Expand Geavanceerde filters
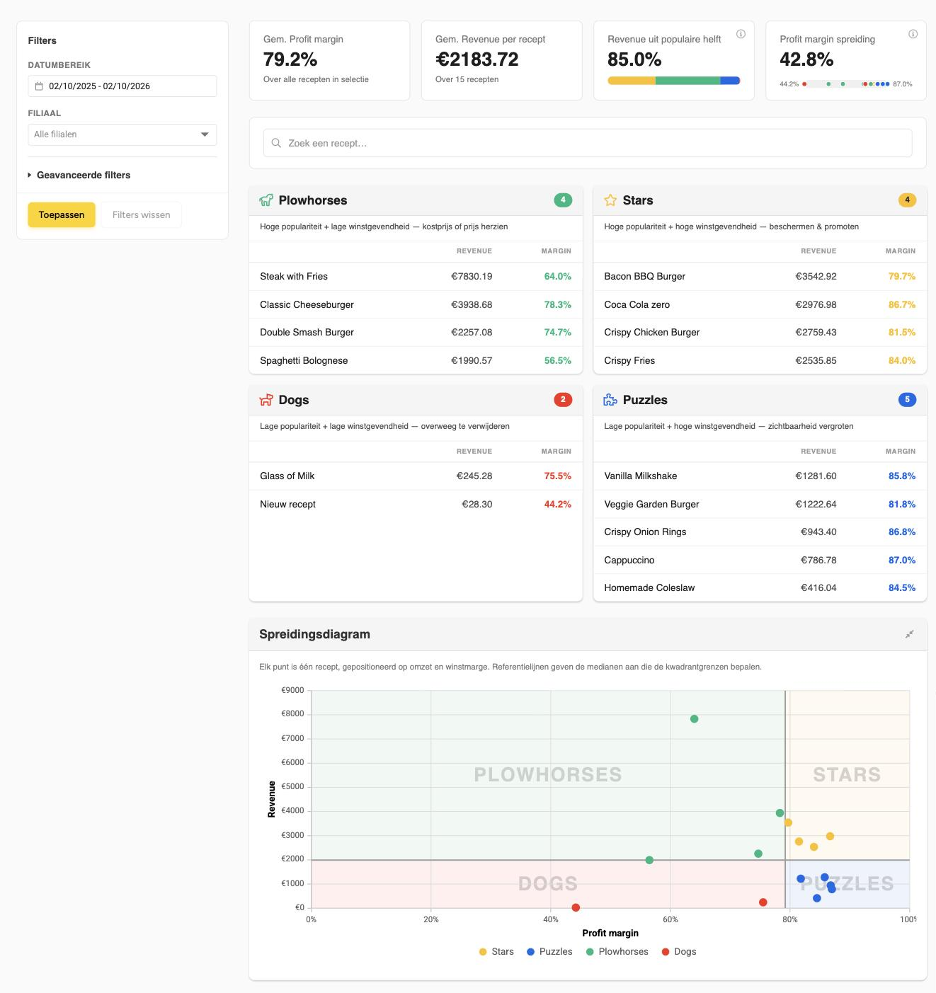The width and height of the screenshot is (936, 993). [x=79, y=175]
